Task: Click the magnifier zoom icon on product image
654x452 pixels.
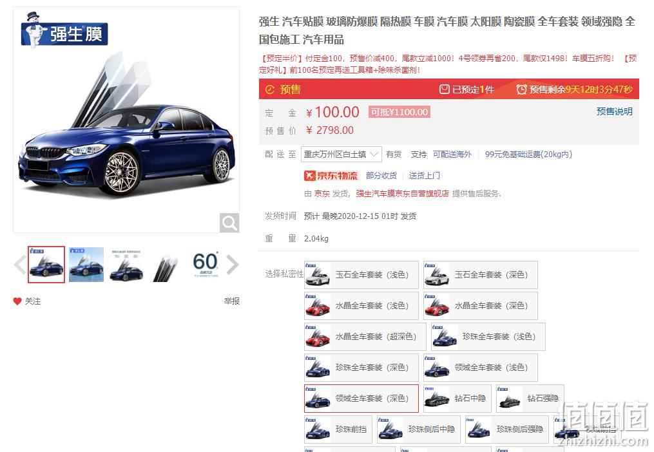Action: click(229, 223)
